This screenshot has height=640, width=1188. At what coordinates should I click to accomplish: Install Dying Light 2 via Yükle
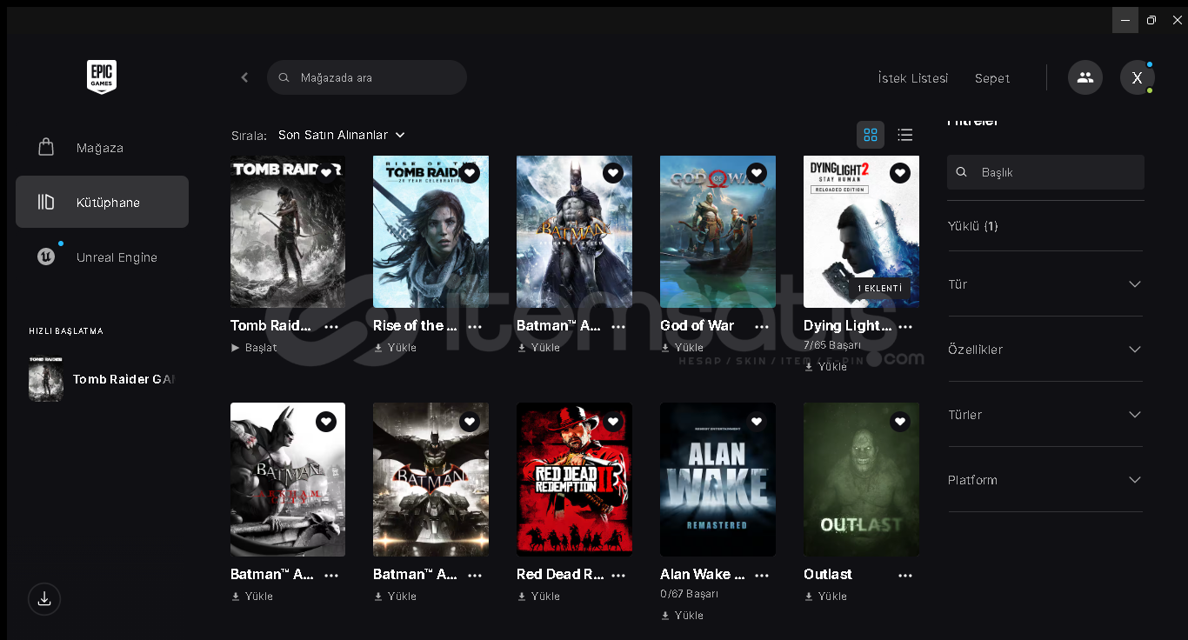pos(825,367)
